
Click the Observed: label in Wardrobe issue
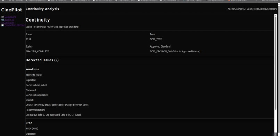pyautogui.click(x=31, y=90)
